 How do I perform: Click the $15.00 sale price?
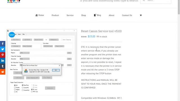pos(91,36)
